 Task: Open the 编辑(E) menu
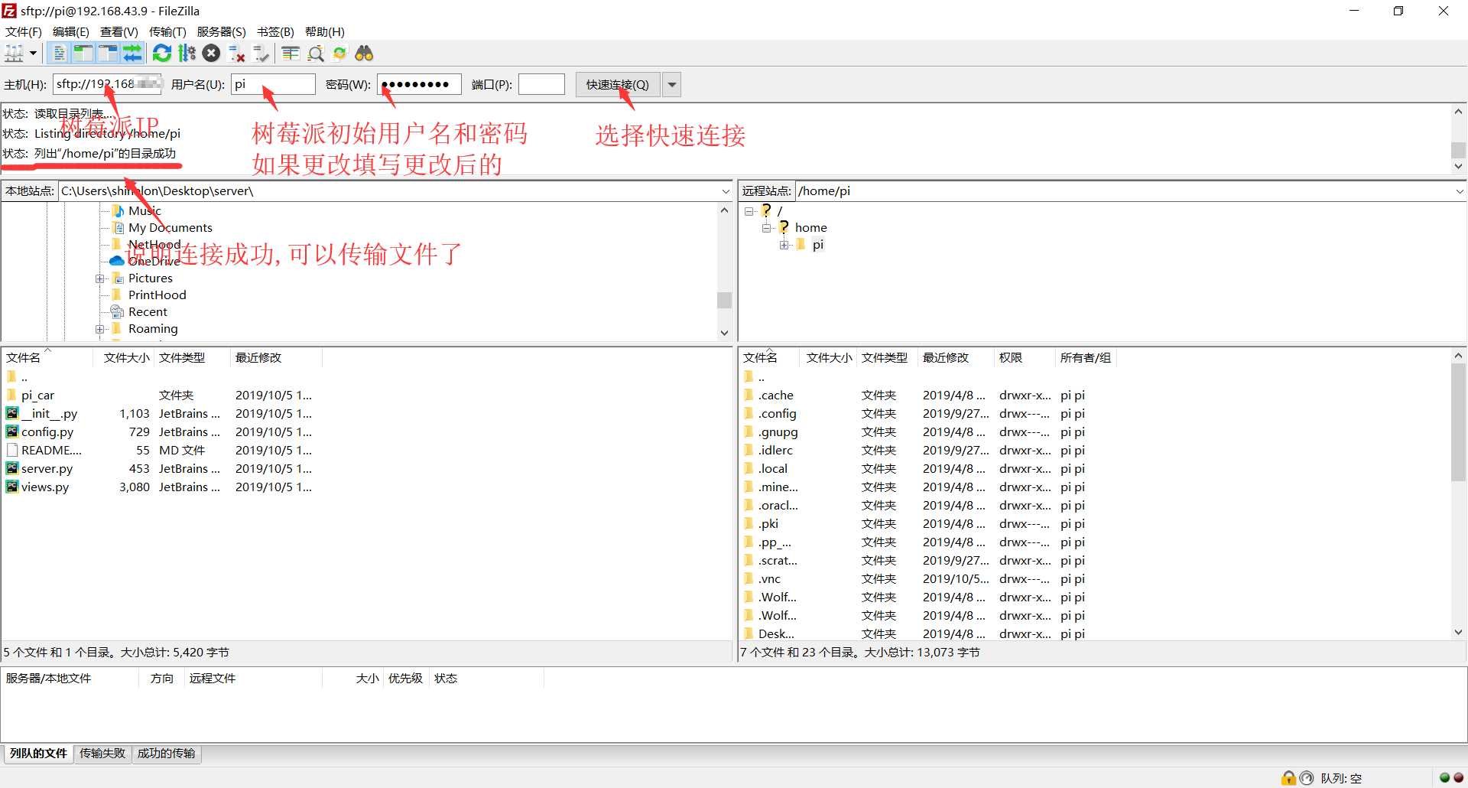click(x=71, y=31)
